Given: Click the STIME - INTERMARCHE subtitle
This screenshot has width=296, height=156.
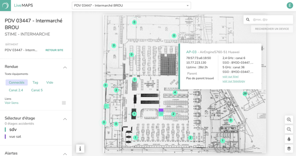Looking at the screenshot, I should click(x=27, y=34).
